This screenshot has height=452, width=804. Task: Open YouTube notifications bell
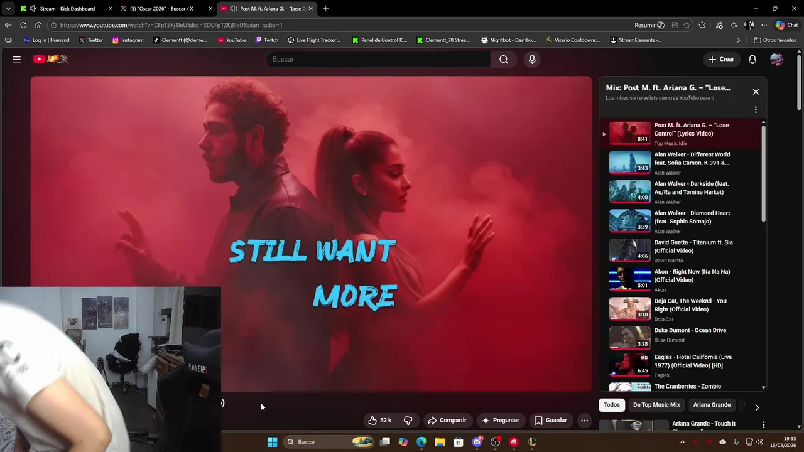coord(752,59)
